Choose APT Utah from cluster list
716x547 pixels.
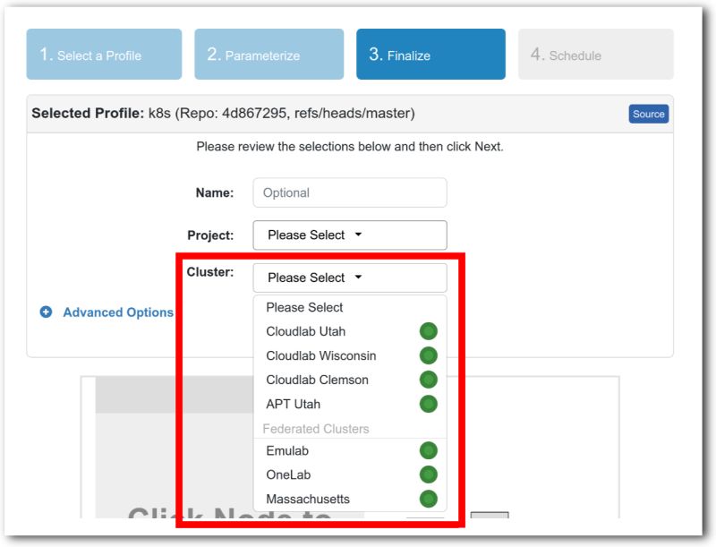(350, 404)
